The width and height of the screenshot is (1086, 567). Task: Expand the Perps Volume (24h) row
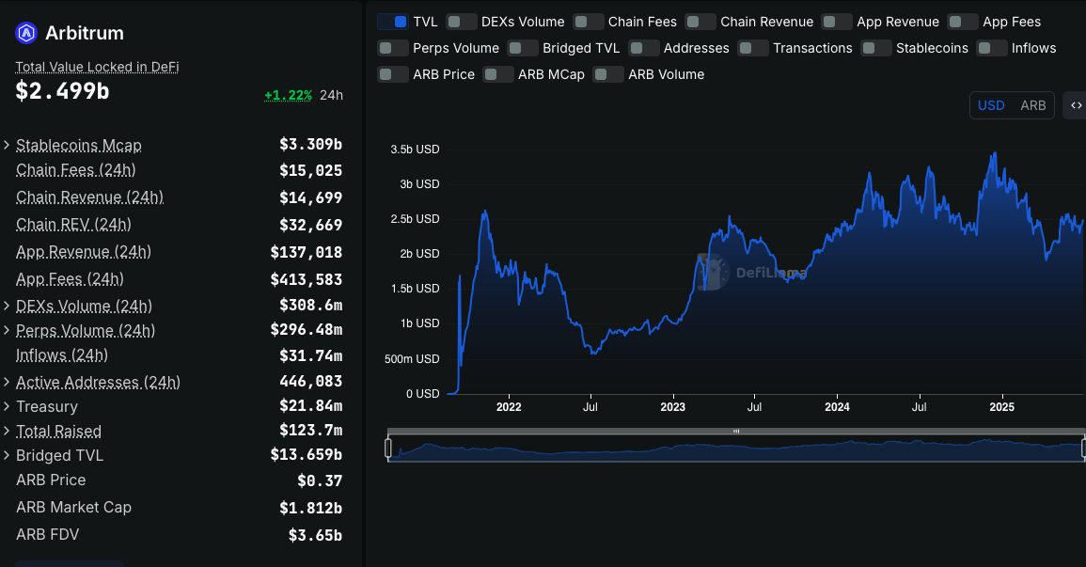coord(7,330)
